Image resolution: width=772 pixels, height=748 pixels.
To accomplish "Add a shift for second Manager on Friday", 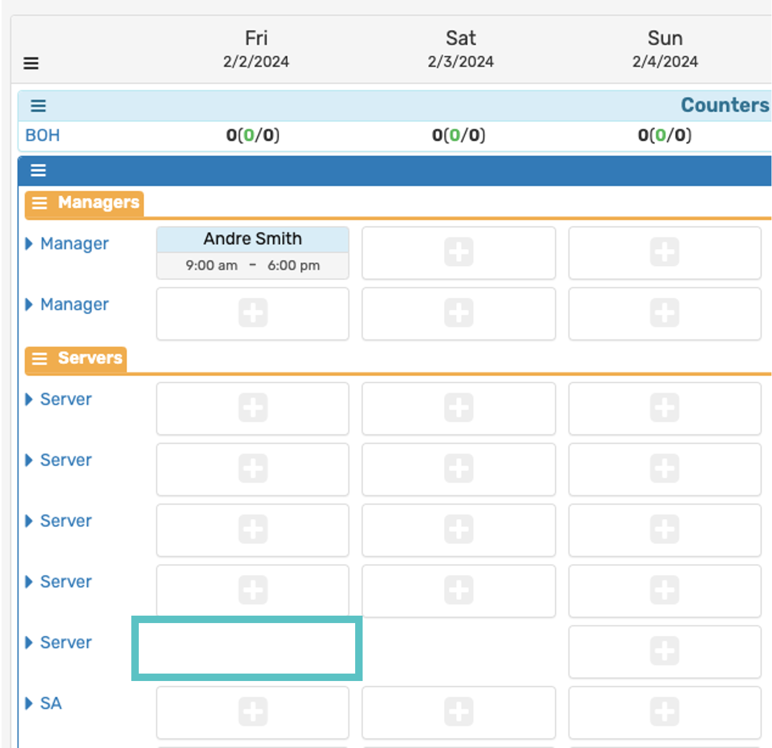I will click(253, 313).
